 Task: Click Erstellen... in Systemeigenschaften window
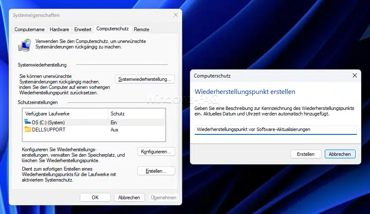pos(156,171)
